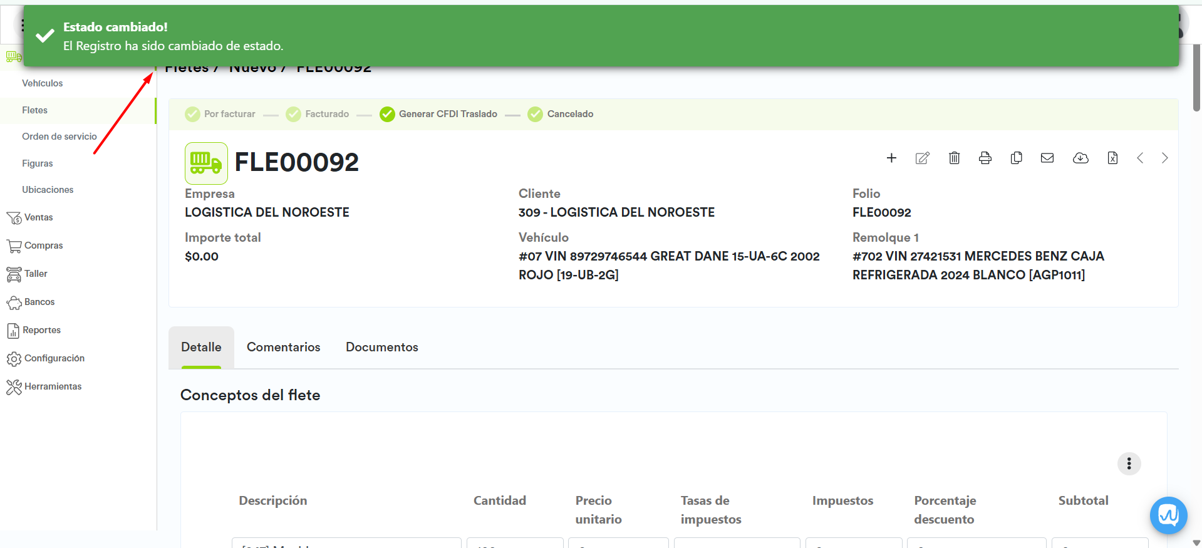Open Orden de servicio in sidebar
This screenshot has height=548, width=1202.
[60, 137]
